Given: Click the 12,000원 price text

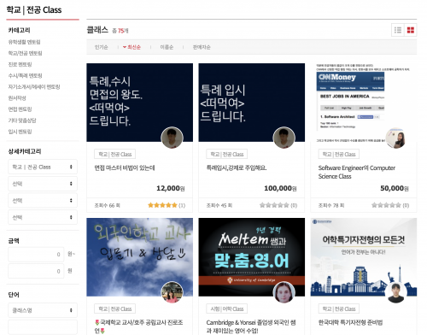Looking at the screenshot, I should tap(171, 188).
